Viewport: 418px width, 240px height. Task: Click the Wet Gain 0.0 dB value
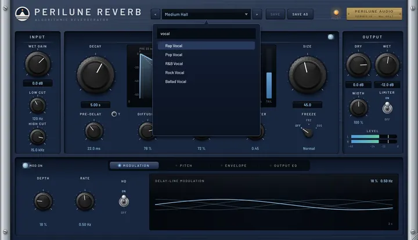38,83
